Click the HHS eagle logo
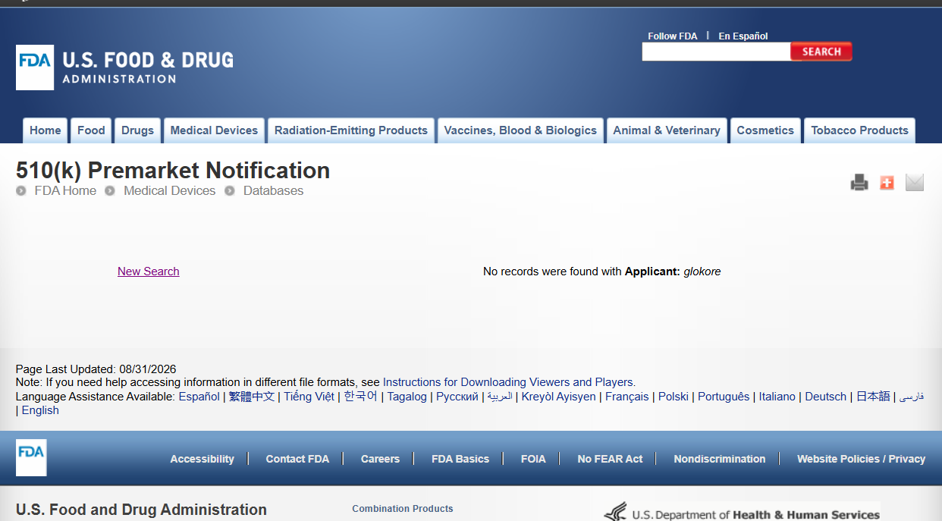Image resolution: width=942 pixels, height=521 pixels. [616, 512]
